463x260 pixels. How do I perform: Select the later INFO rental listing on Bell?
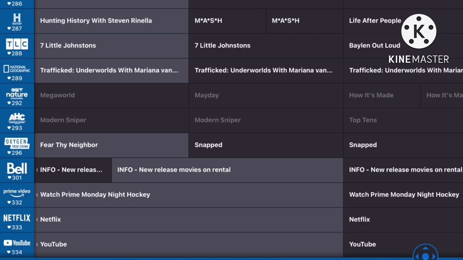click(403, 170)
